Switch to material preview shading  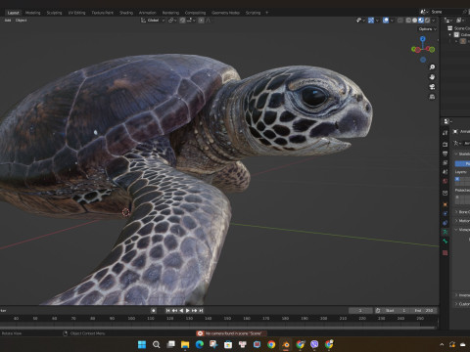click(421, 21)
